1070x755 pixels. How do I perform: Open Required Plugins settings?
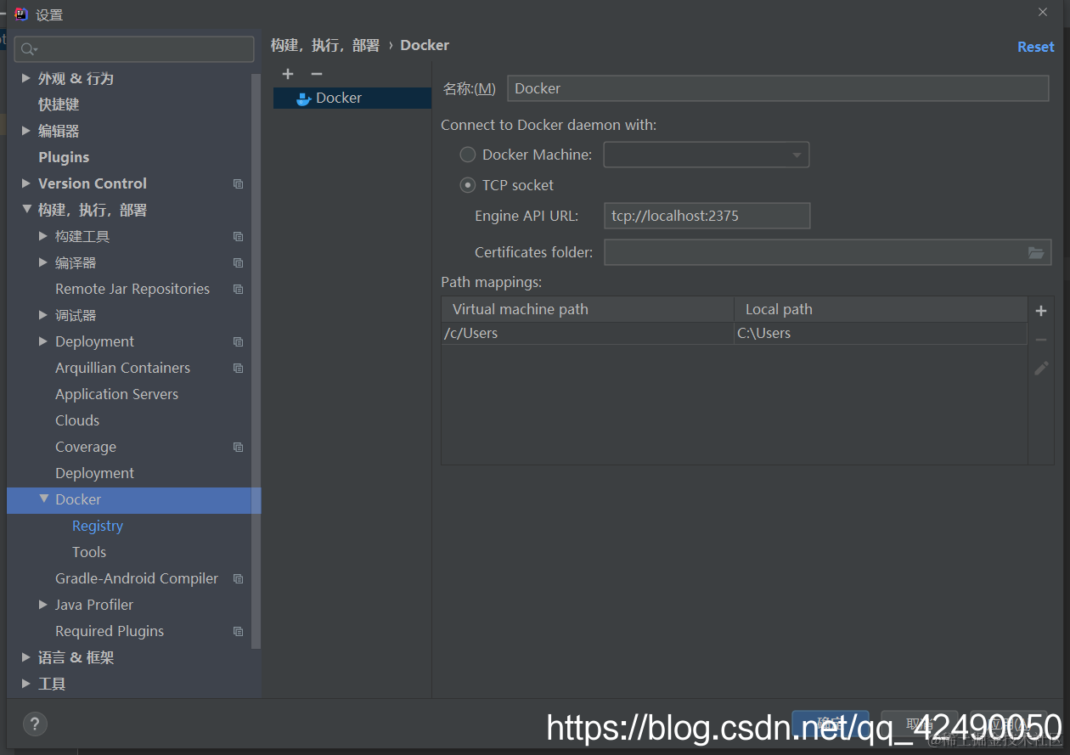[110, 631]
